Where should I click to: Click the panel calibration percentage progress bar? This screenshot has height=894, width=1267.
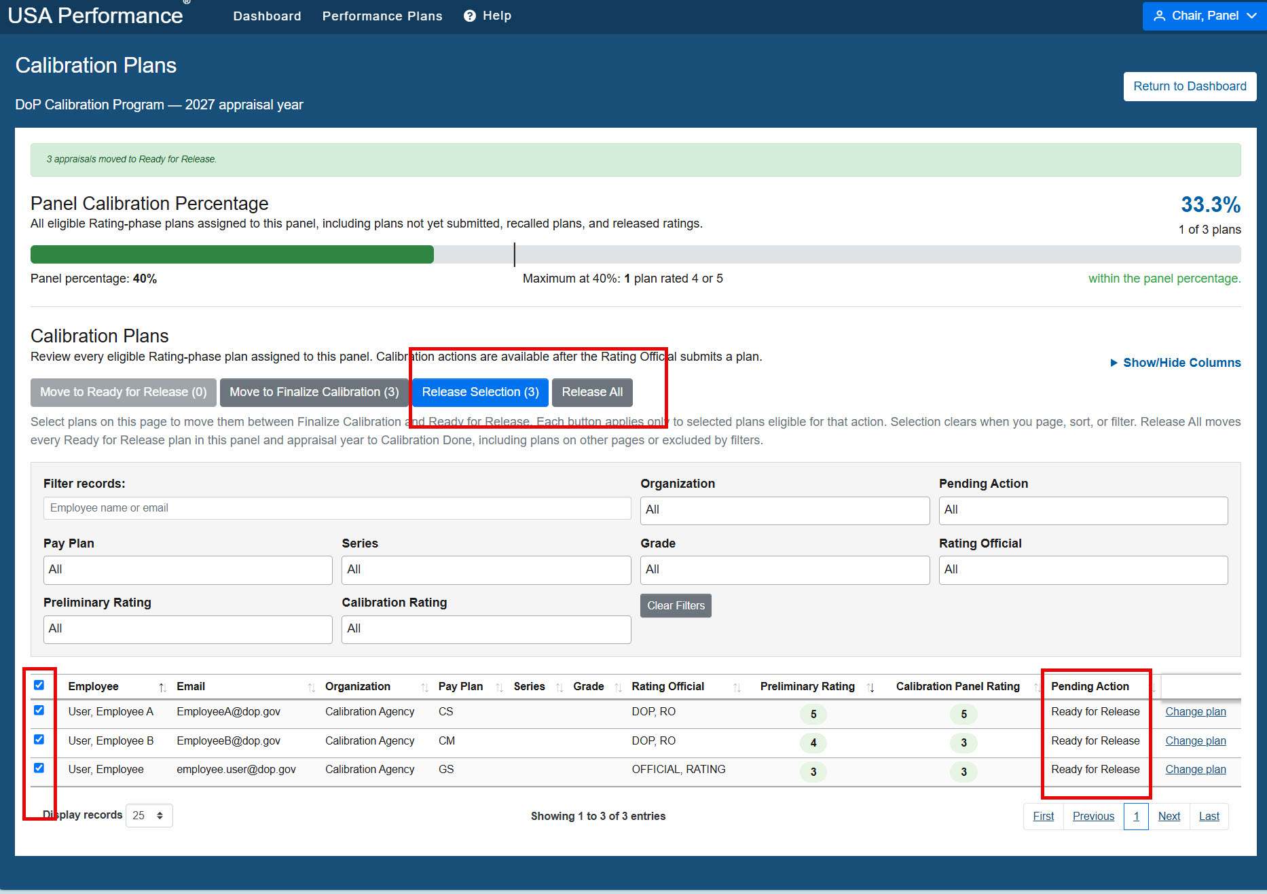tap(636, 254)
